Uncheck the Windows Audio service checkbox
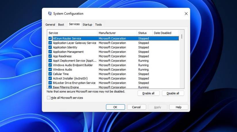The width and height of the screenshot is (237, 132). [50, 69]
